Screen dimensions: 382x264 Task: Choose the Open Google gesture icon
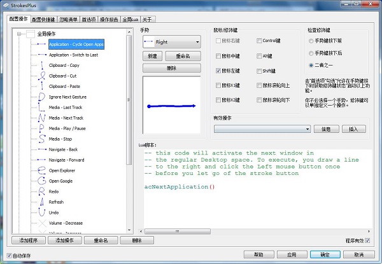tap(42, 181)
